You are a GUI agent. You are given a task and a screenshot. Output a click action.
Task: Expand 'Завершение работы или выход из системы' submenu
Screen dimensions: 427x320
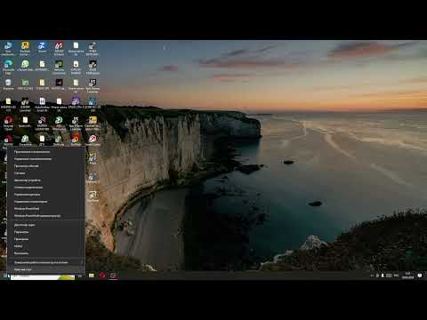[46, 262]
